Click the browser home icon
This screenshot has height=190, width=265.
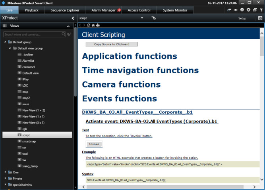pyautogui.click(x=93, y=25)
